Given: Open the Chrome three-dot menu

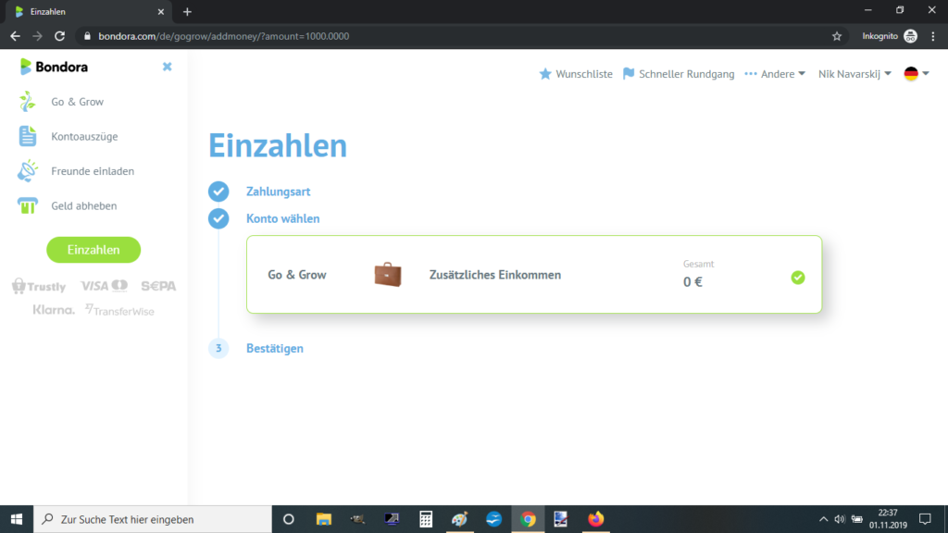Looking at the screenshot, I should 933,36.
